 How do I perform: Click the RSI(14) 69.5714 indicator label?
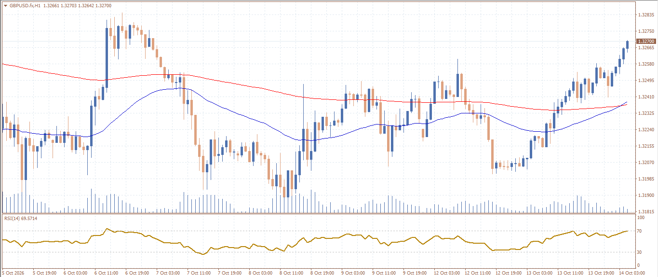tap(21, 219)
